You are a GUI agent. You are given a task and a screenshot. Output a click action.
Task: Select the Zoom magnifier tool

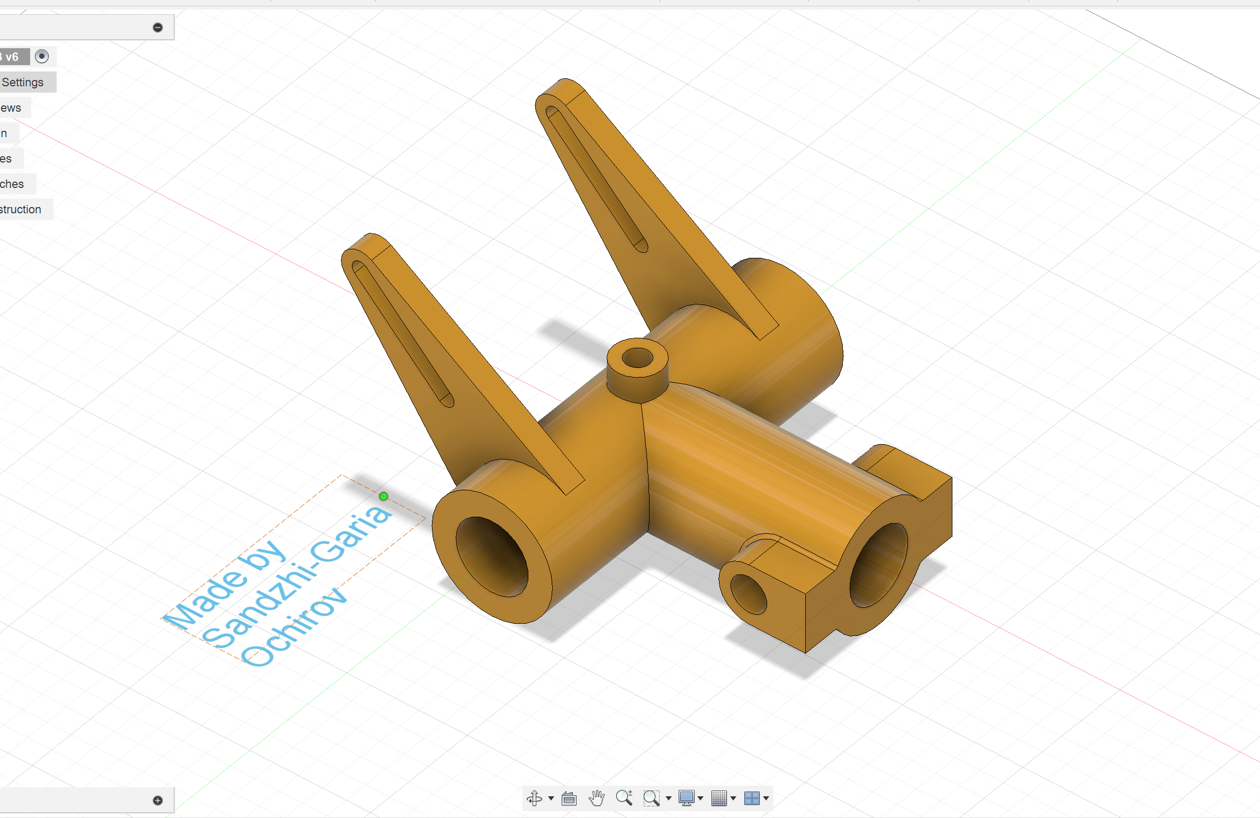(624, 798)
